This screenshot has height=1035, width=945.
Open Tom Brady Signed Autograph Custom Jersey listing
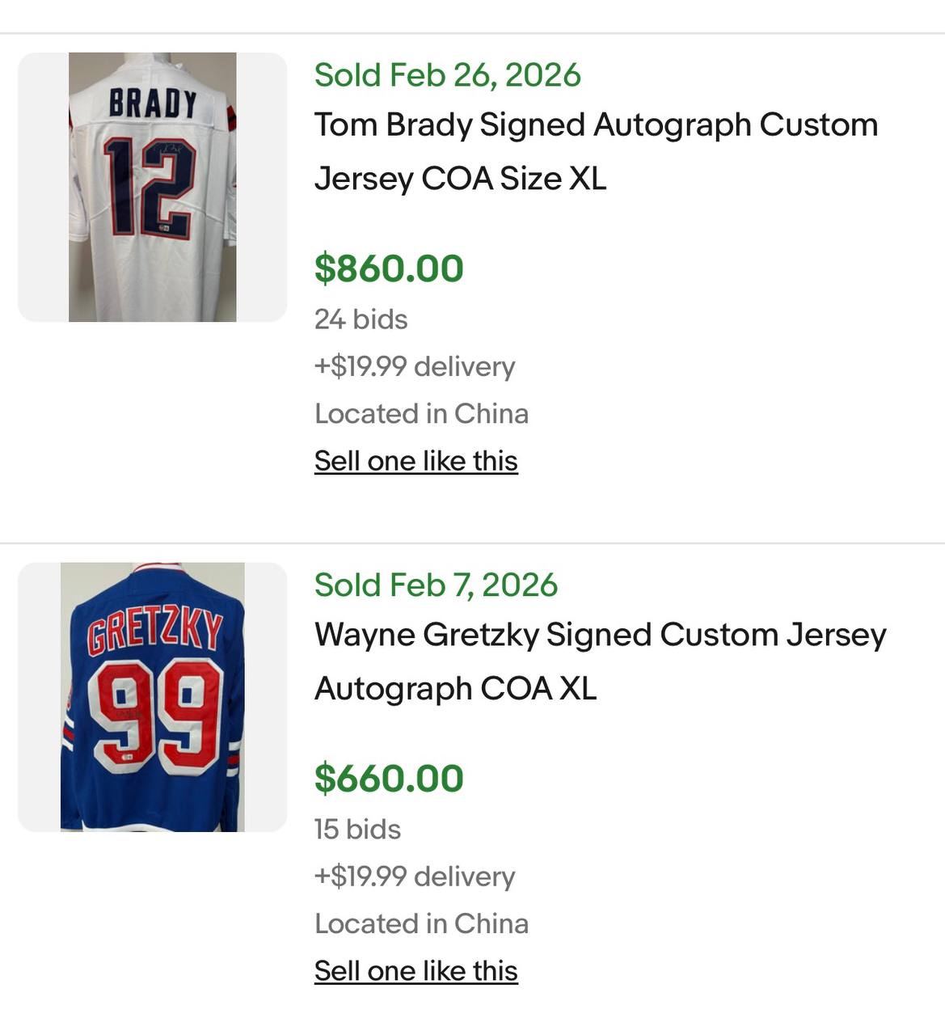596,151
